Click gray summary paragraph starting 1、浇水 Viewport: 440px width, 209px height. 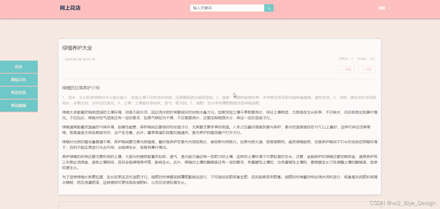point(219,100)
